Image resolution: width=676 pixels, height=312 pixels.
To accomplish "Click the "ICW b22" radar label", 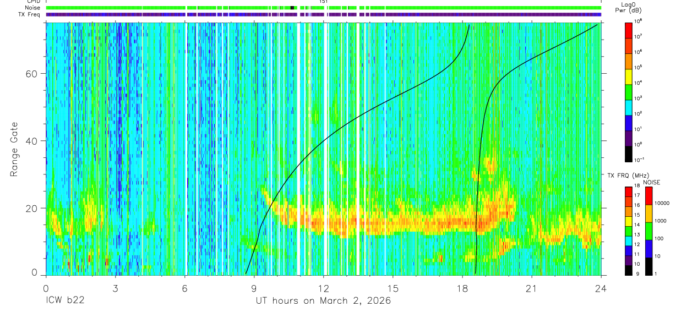I will coord(65,300).
